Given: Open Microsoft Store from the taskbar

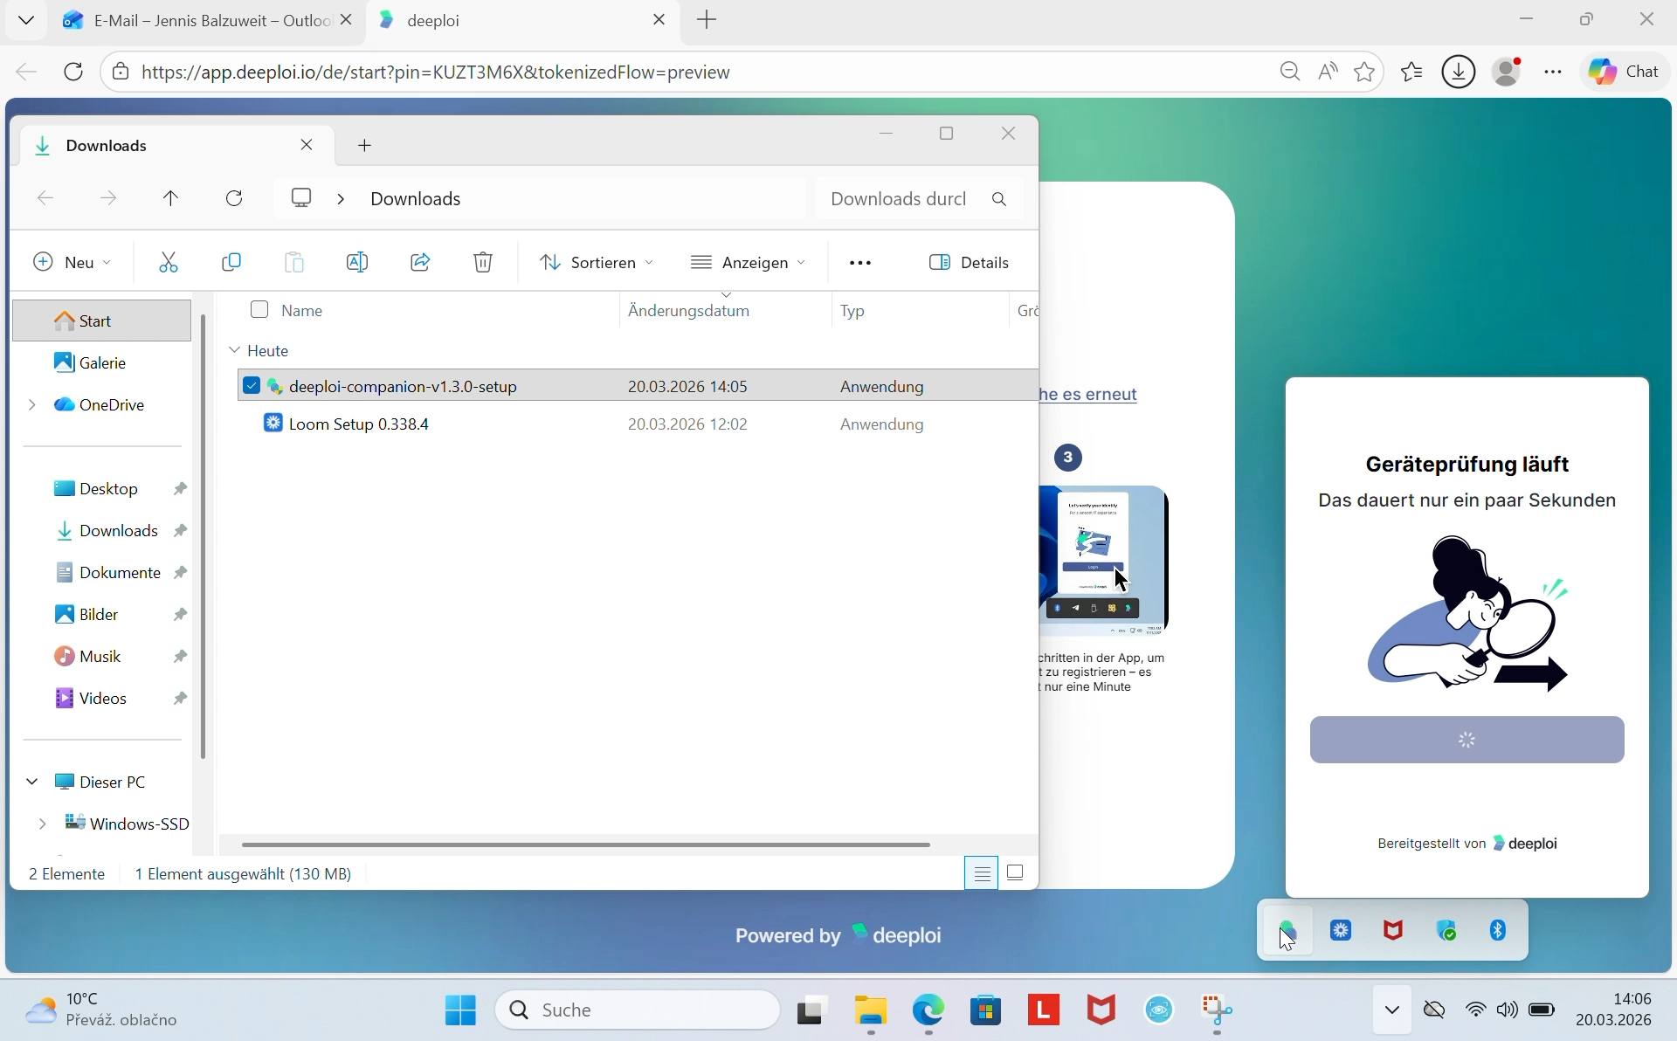Looking at the screenshot, I should point(986,1010).
